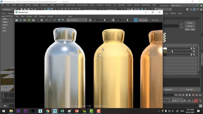The width and height of the screenshot is (203, 114).
Task: Toggle the red auto keyframe button
Action: pos(196,101)
